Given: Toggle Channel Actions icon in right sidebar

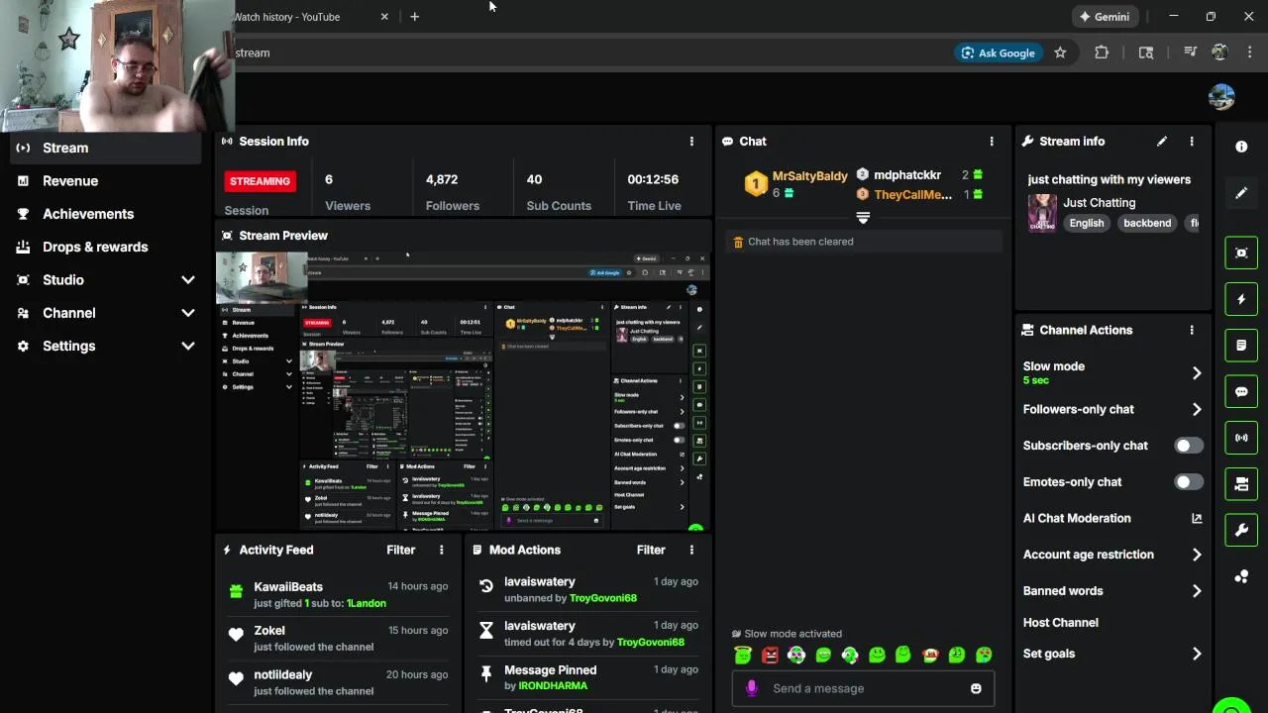Looking at the screenshot, I should [x=1241, y=484].
